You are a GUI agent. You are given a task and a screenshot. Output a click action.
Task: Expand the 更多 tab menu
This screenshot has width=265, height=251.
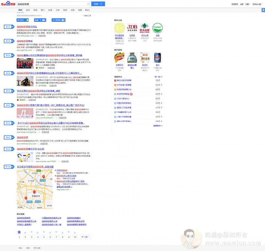pyautogui.click(x=87, y=10)
